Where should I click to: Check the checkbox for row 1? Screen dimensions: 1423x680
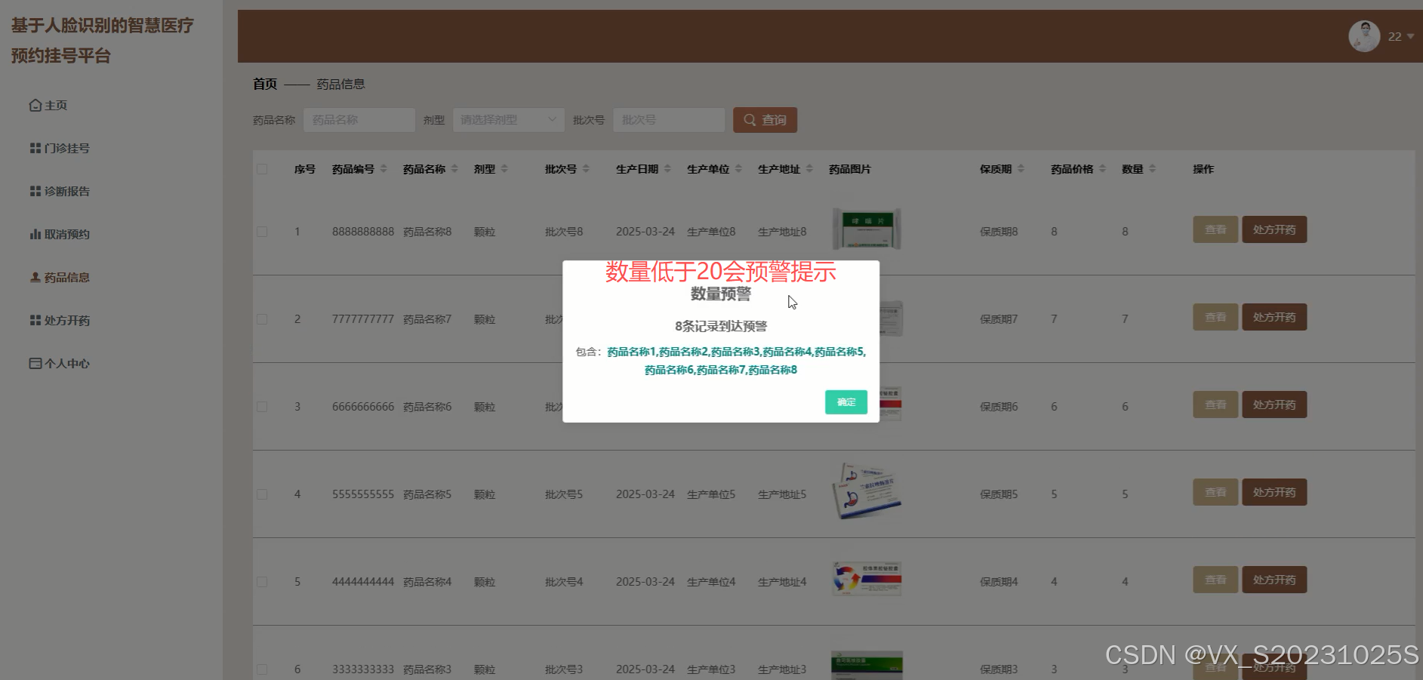tap(262, 232)
